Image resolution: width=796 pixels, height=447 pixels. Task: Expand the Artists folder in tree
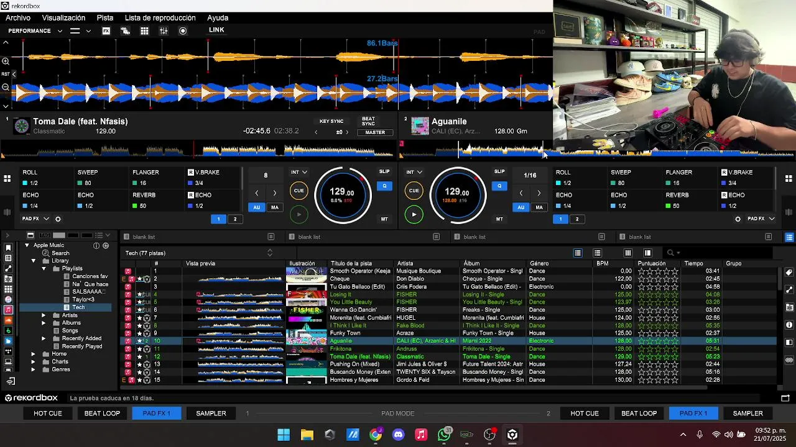(x=44, y=315)
